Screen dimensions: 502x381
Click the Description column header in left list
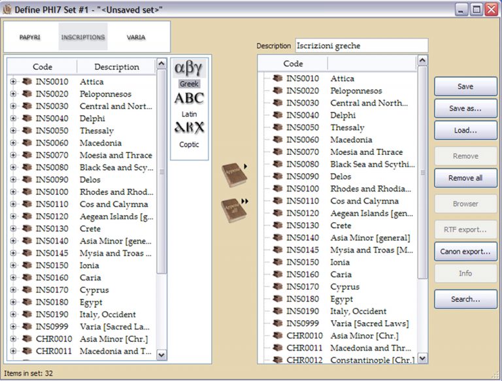click(116, 67)
